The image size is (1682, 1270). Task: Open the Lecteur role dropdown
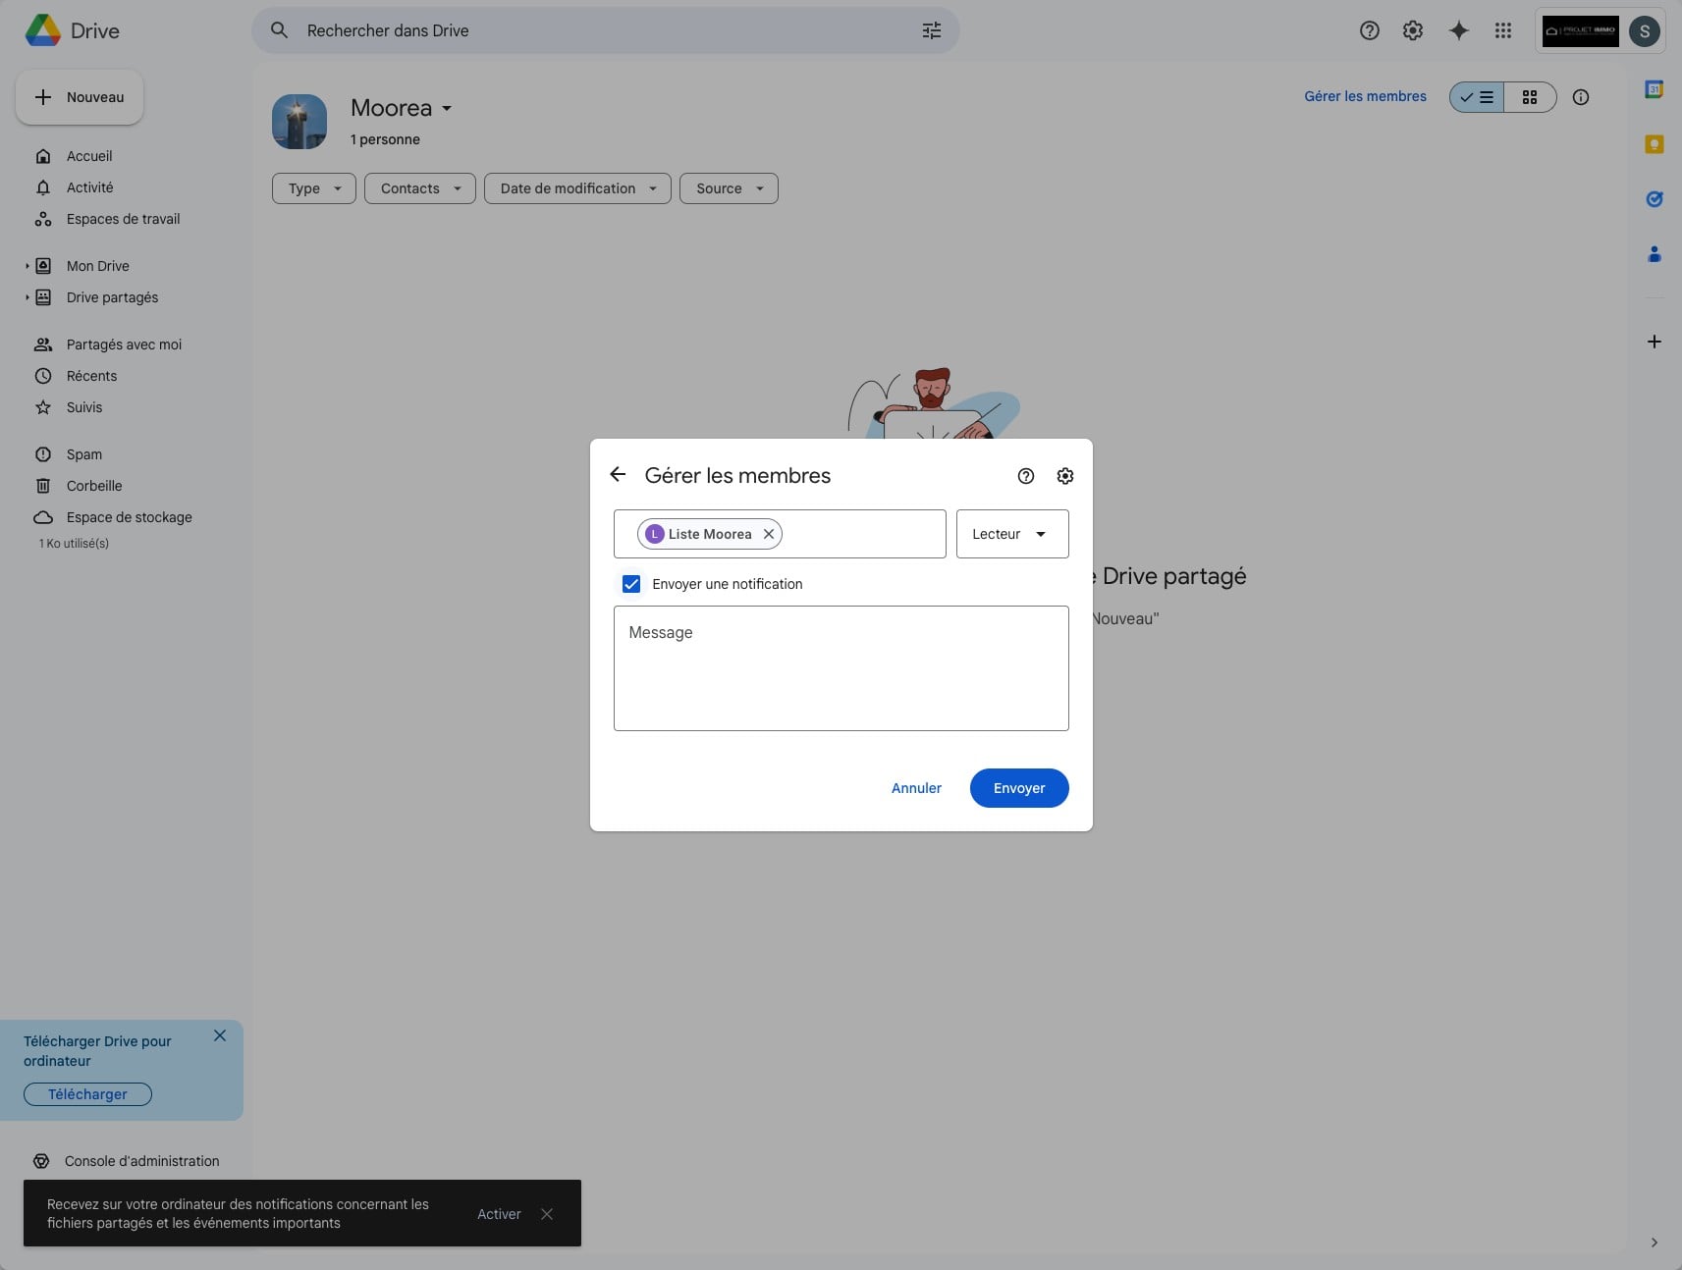(1011, 534)
